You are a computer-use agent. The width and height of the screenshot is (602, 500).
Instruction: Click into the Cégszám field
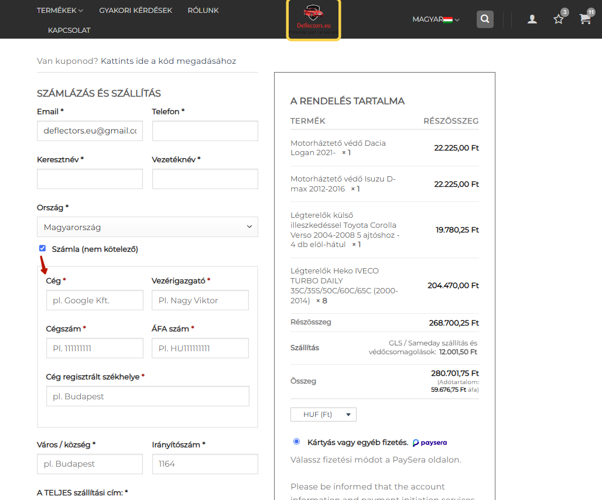(x=94, y=348)
